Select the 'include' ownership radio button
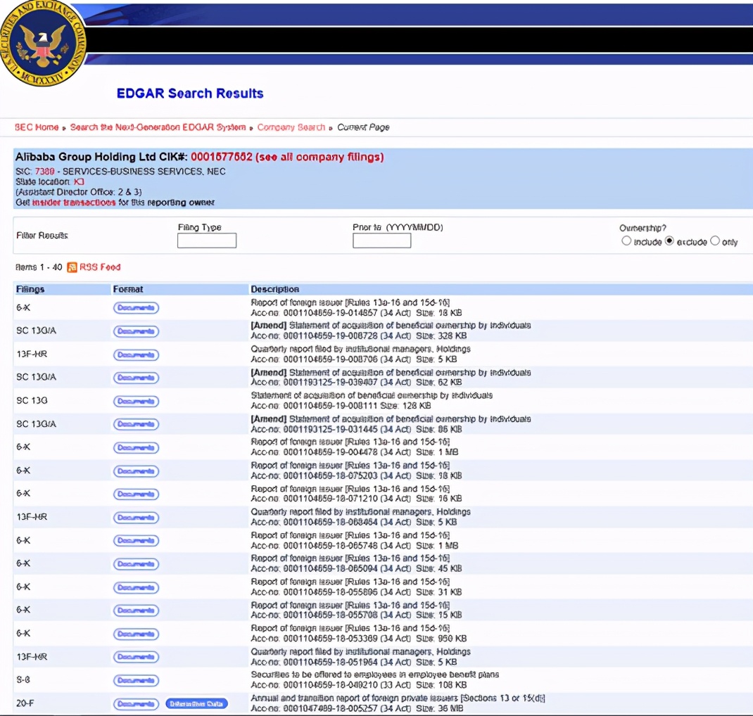The height and width of the screenshot is (716, 753). coord(626,241)
